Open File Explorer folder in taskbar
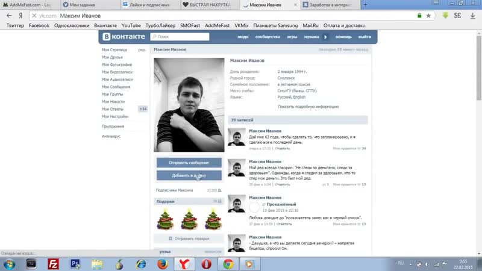This screenshot has height=271, width=482. (97, 264)
